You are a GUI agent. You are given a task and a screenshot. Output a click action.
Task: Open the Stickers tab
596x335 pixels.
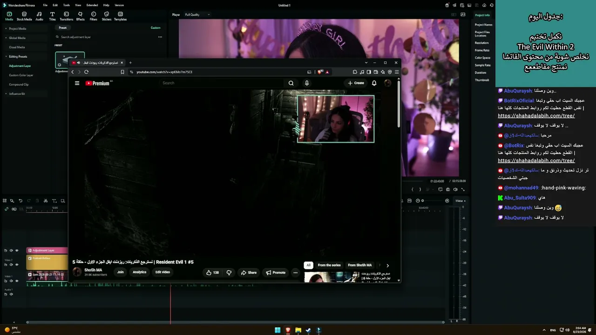(x=107, y=16)
